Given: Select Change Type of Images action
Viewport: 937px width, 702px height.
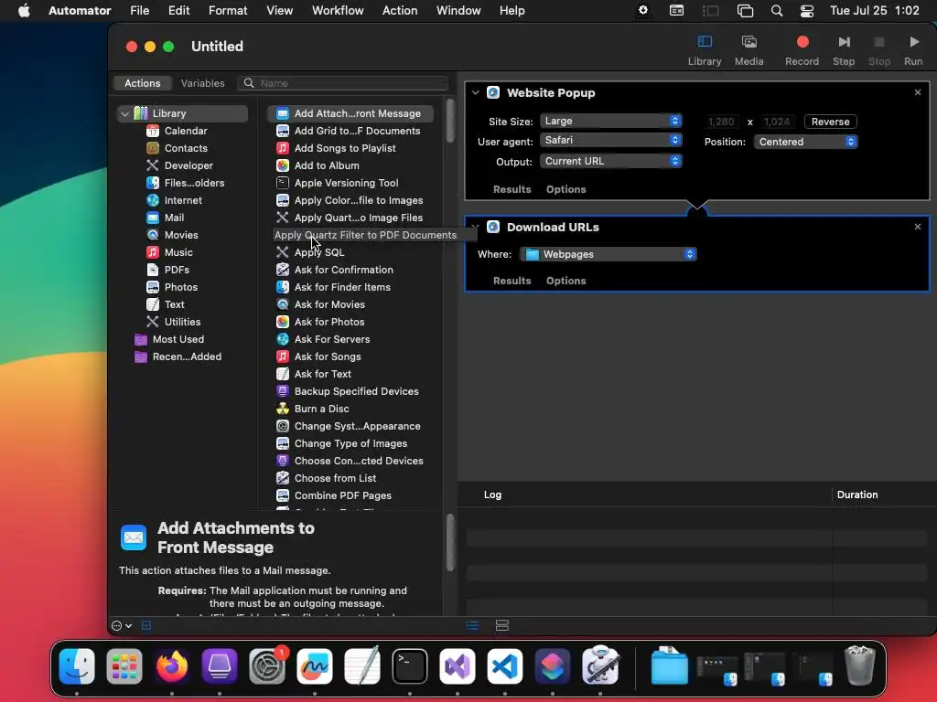Looking at the screenshot, I should pyautogui.click(x=350, y=443).
